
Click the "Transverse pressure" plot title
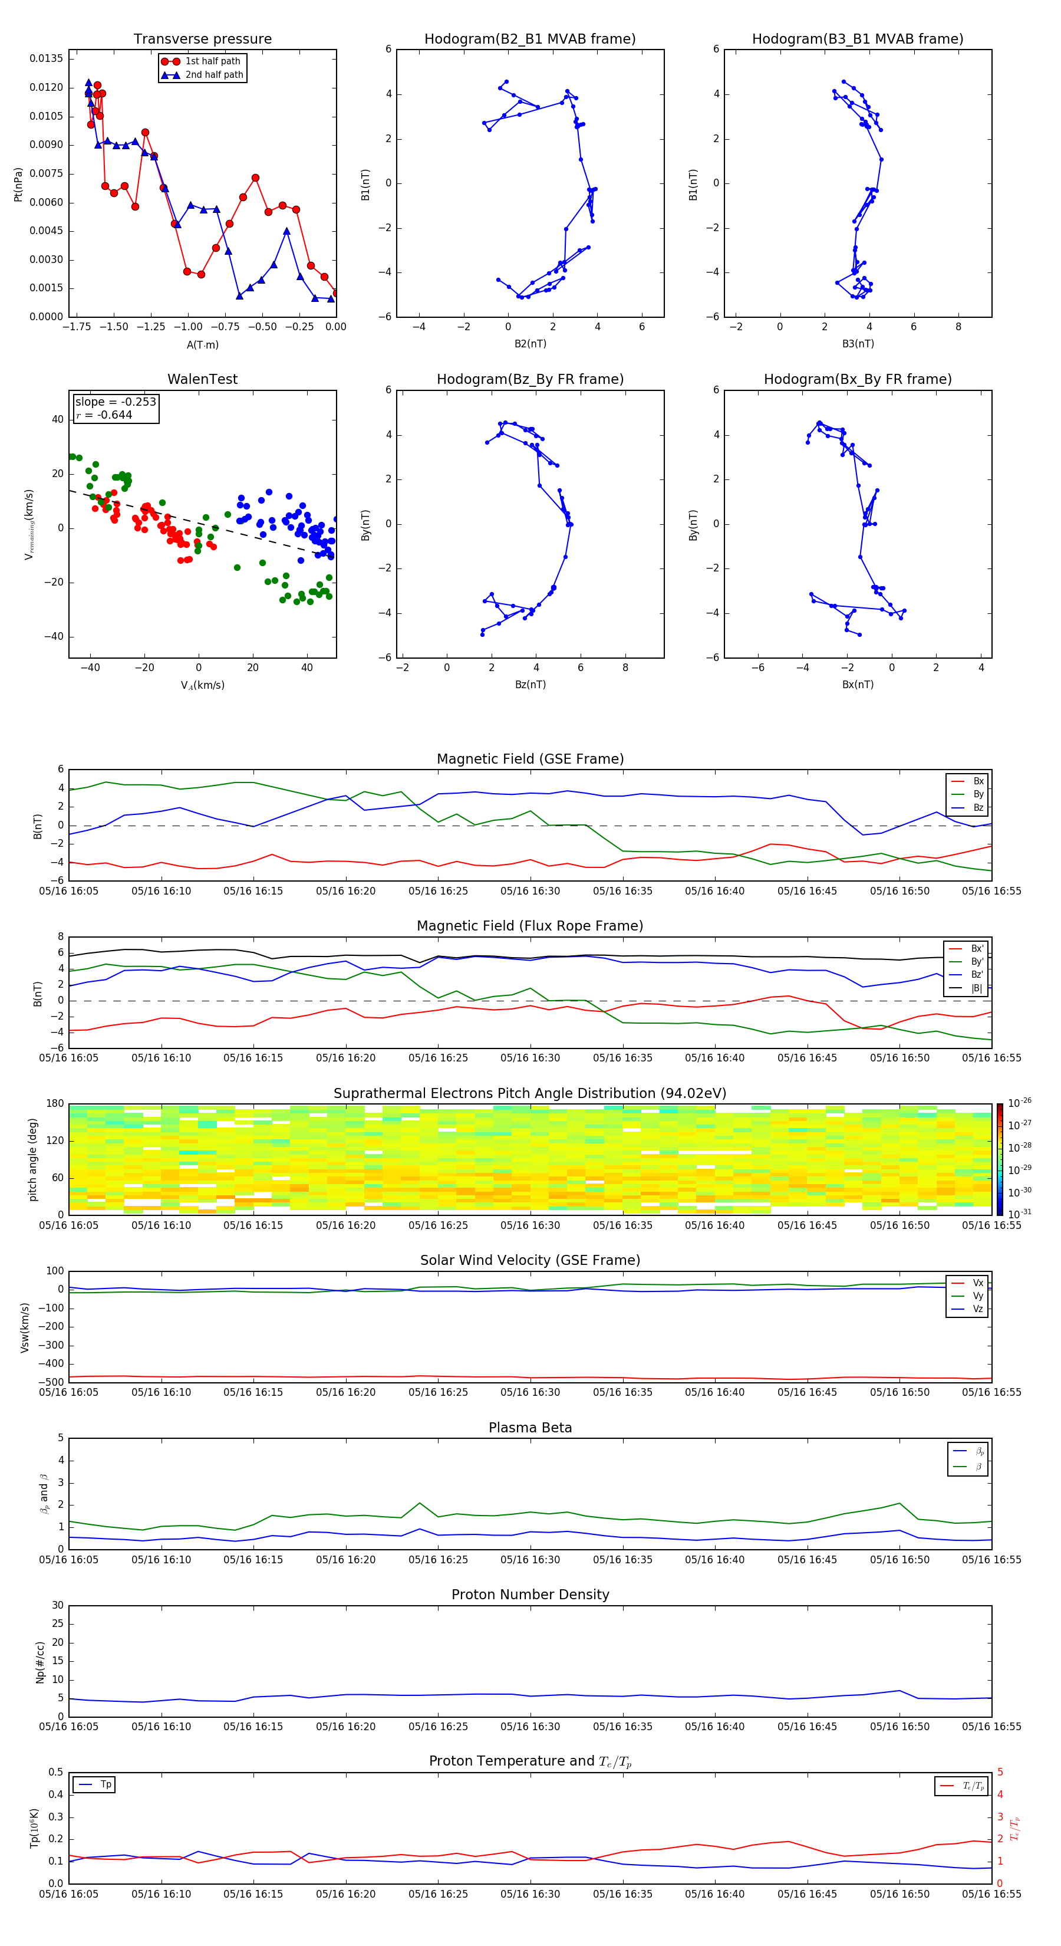202,40
